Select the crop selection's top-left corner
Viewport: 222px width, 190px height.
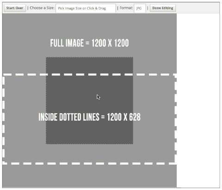[x=46, y=57]
